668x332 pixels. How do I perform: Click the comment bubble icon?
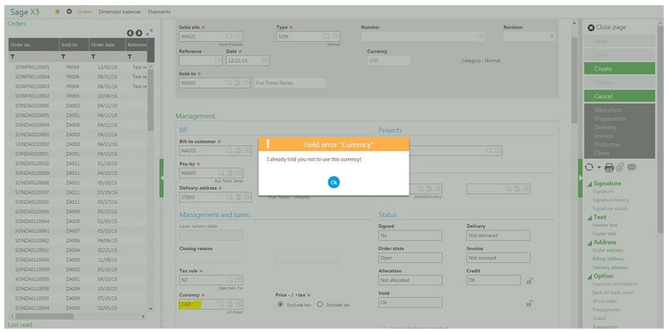coord(632,167)
